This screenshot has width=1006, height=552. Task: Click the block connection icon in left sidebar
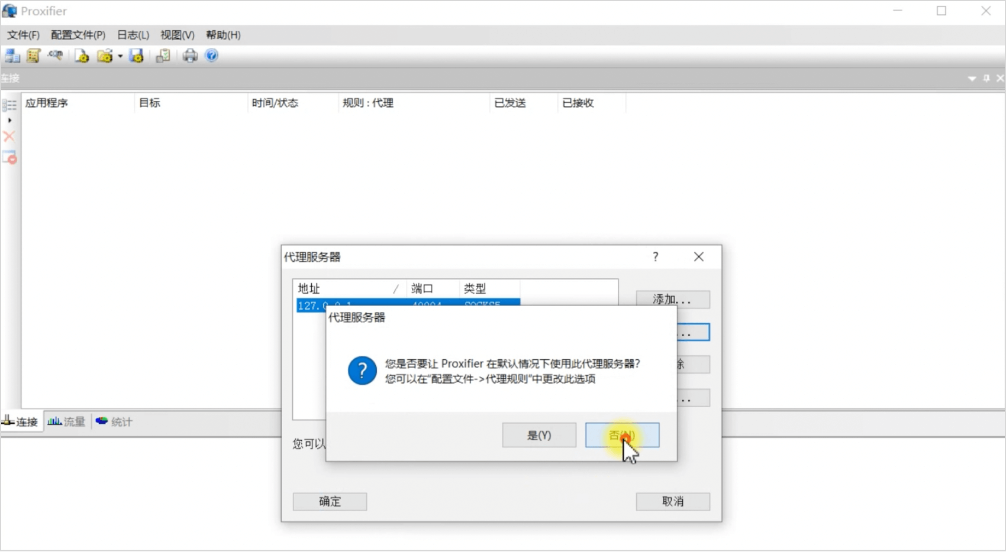[9, 157]
